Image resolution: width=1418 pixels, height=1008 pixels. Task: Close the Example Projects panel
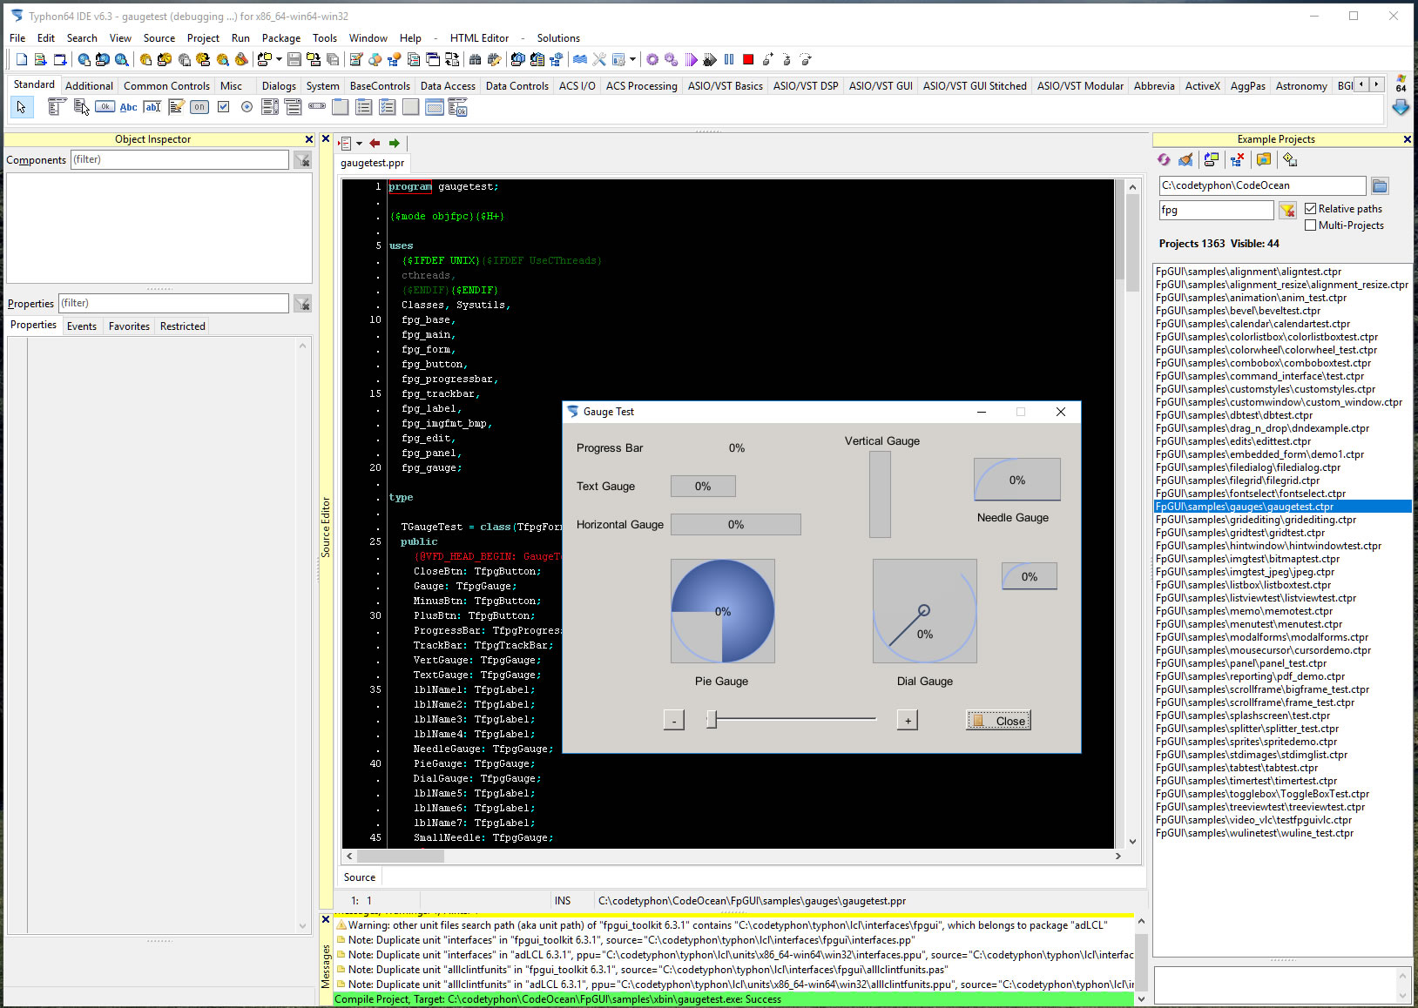[x=1407, y=139]
